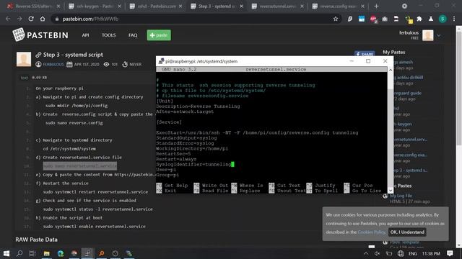
Task: Click the muted volume tray icon
Action: click(x=377, y=253)
